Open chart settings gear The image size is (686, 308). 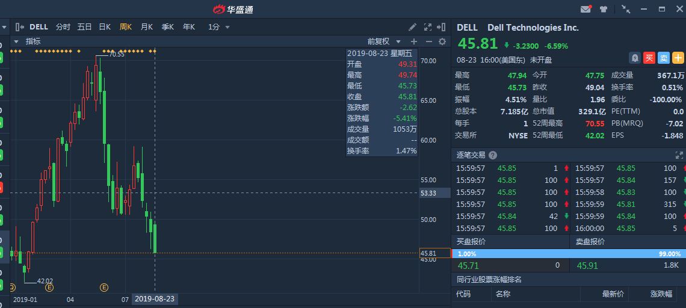tap(442, 42)
